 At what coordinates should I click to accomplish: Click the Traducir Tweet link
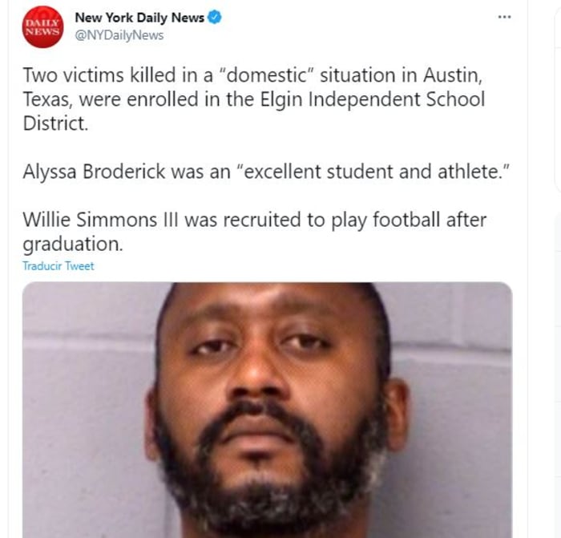(x=59, y=266)
